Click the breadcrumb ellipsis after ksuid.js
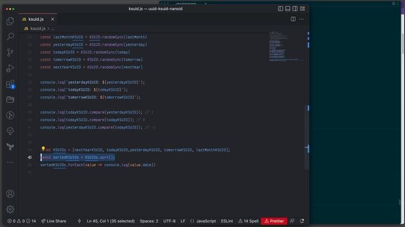Viewport: 405px width, 227px height. point(53,28)
